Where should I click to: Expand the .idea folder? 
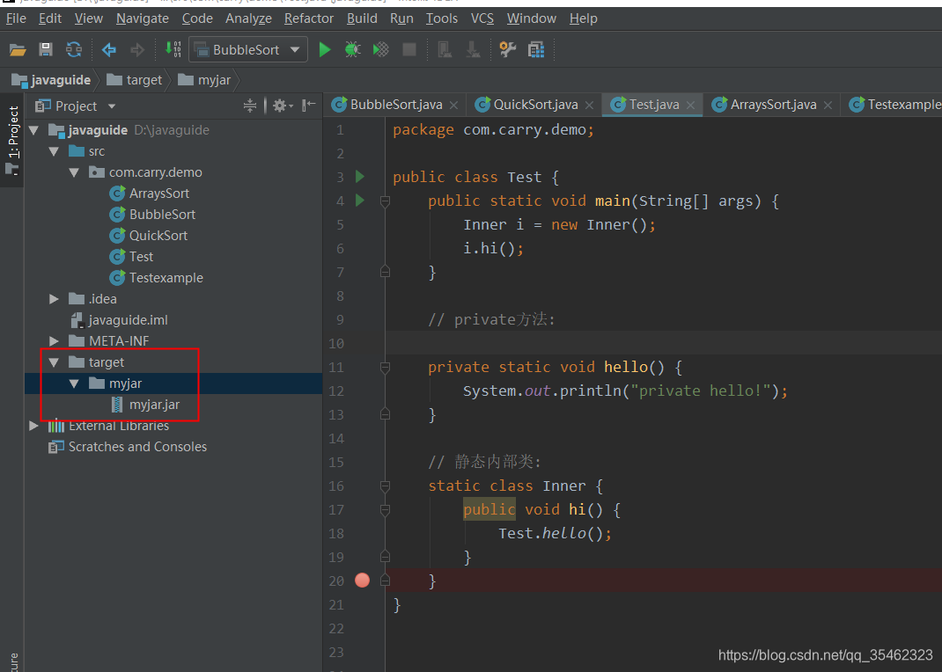pos(54,299)
